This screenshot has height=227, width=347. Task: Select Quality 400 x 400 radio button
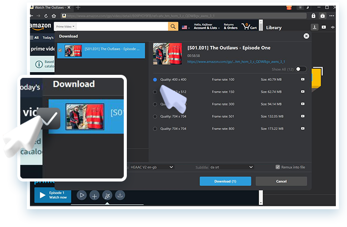155,80
